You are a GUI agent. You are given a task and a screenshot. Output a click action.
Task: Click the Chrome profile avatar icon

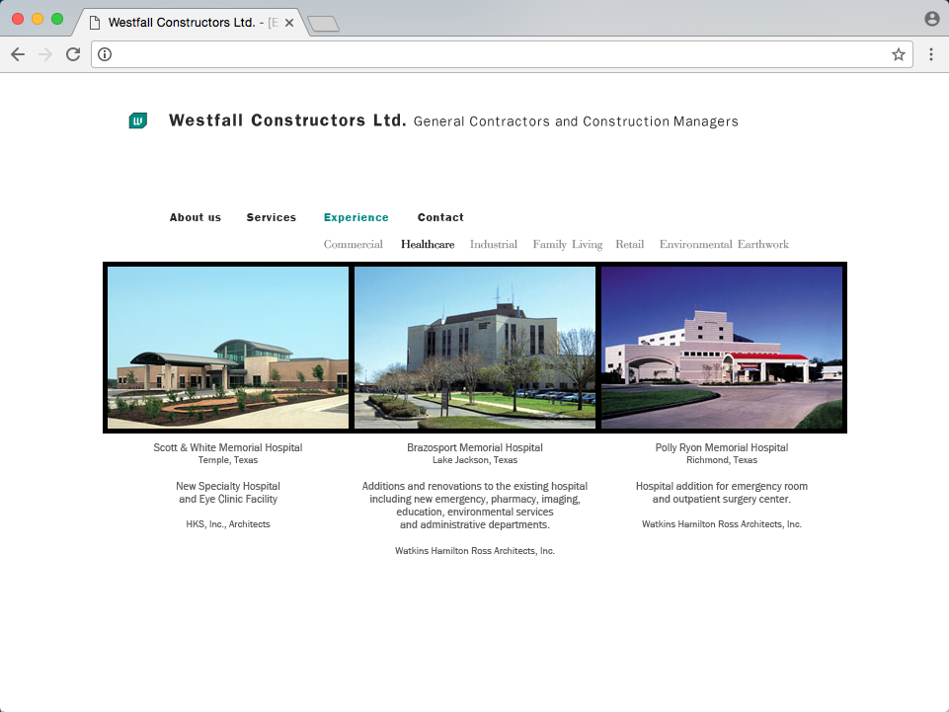[932, 19]
